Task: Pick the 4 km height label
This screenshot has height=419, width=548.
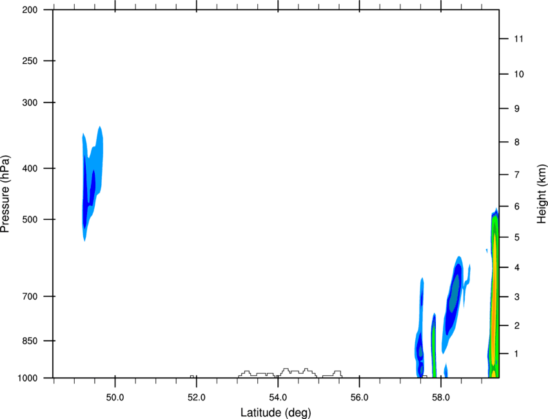Action: coord(517,268)
